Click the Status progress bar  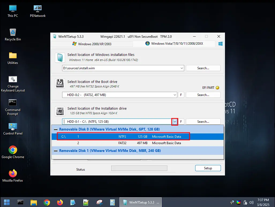point(139,168)
